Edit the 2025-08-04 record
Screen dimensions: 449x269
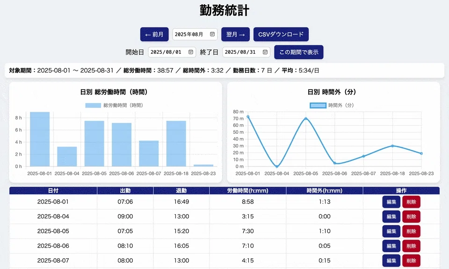pos(391,217)
